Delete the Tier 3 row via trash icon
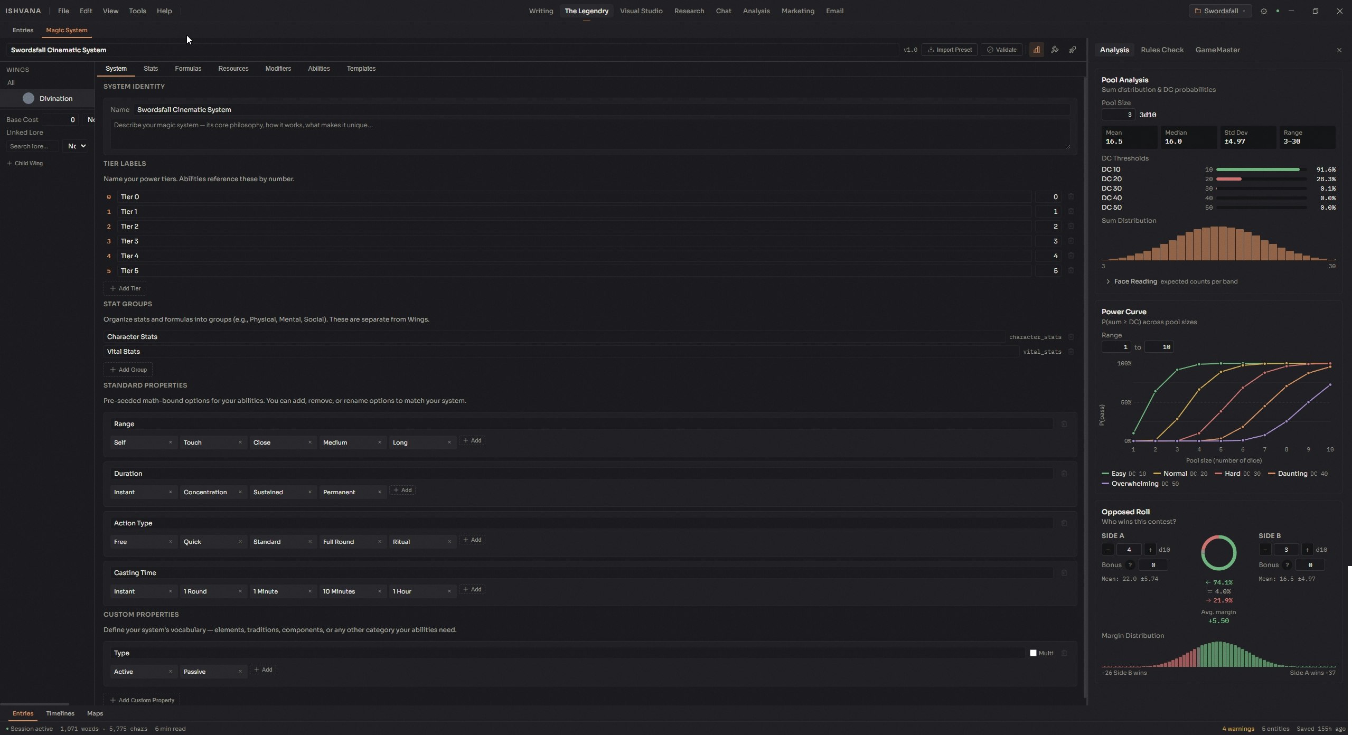 (x=1071, y=241)
